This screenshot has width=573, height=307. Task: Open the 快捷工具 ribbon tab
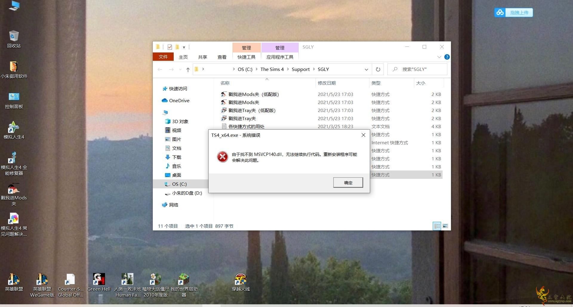(x=247, y=57)
